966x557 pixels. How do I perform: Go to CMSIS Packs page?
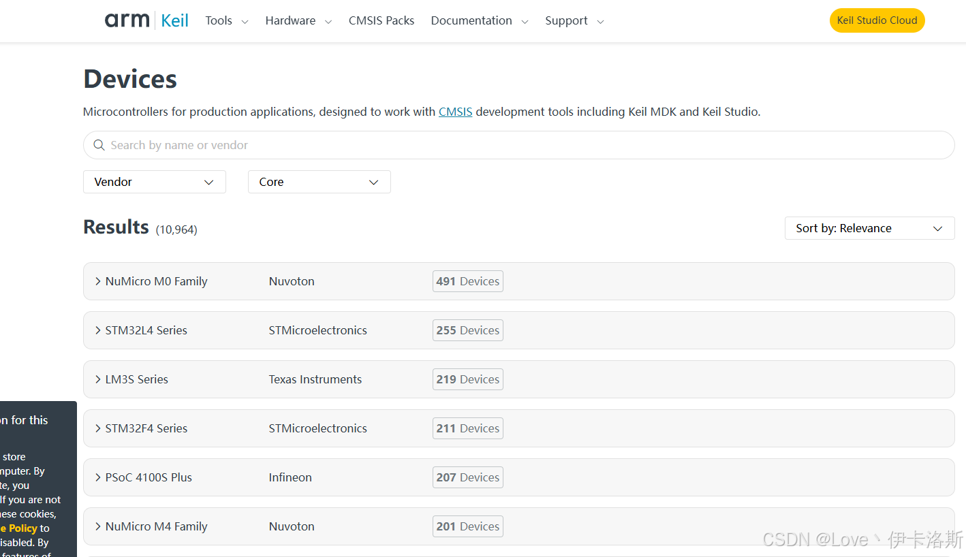click(381, 20)
